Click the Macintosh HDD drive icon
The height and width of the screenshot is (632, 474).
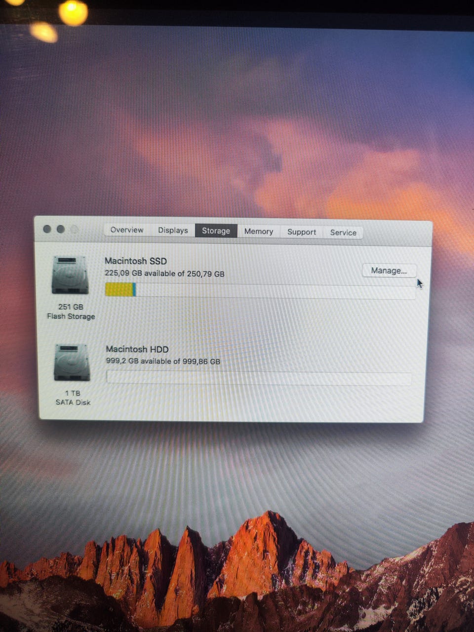(x=72, y=362)
